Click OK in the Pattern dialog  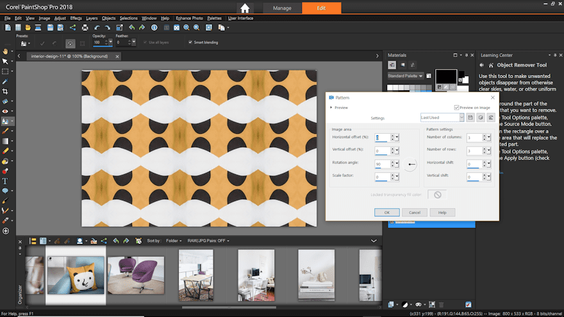(387, 212)
